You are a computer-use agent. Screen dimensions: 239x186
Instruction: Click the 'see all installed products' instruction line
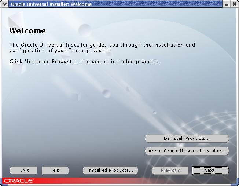pos(85,62)
